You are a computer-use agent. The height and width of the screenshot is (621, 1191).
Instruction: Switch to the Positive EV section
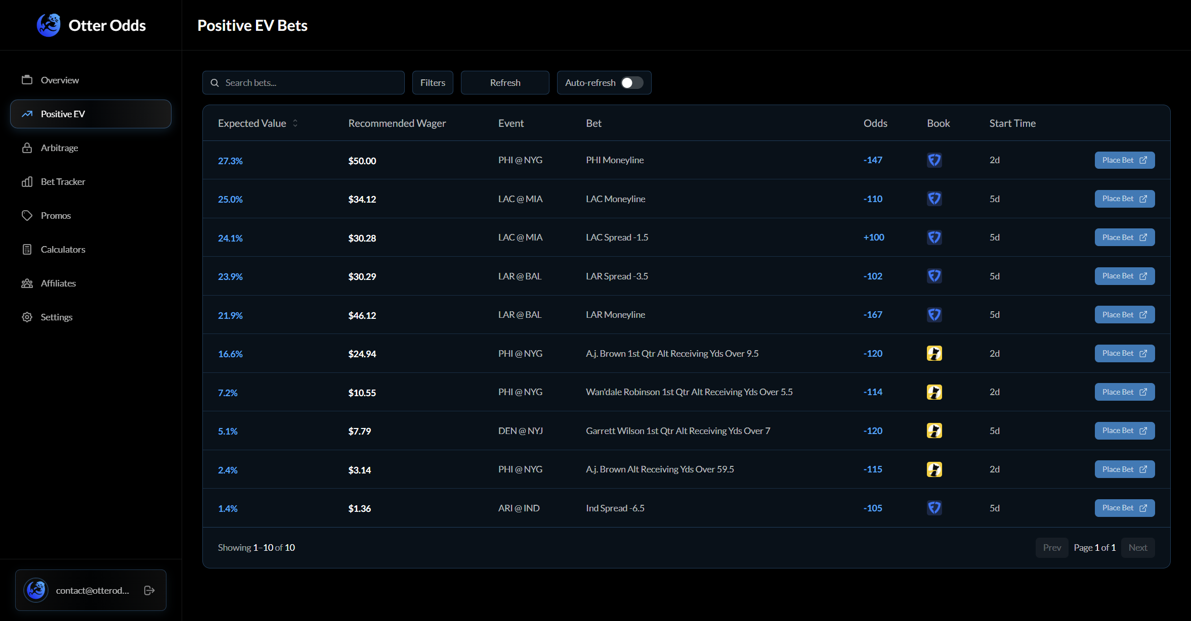click(x=63, y=114)
